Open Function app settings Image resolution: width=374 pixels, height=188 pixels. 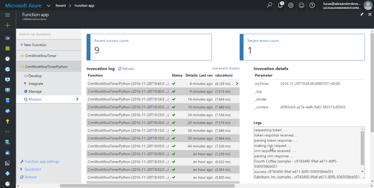[x=40, y=161]
